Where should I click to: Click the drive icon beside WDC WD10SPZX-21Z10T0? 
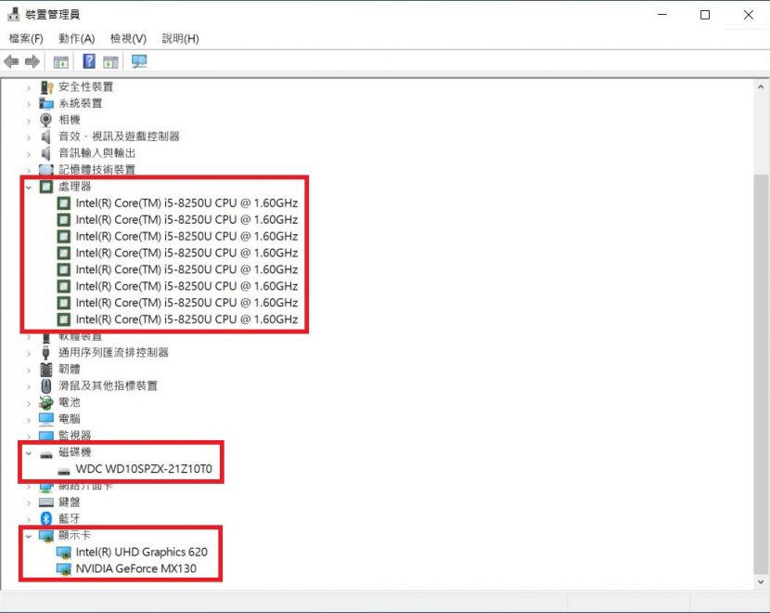(x=64, y=471)
